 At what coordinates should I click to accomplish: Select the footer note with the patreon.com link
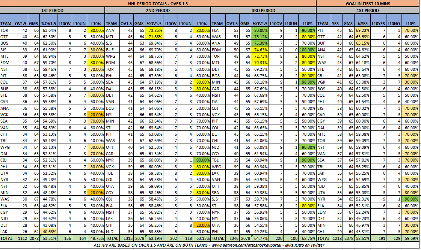[209, 245]
